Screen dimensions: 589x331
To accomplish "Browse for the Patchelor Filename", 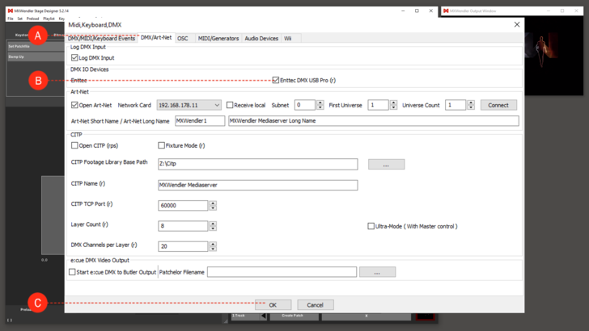I will [x=377, y=272].
